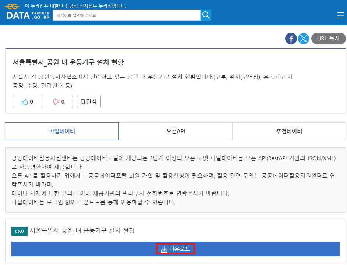Select the 파일데이터 tab
Image resolution: width=347 pixels, height=265 pixels.
click(x=62, y=131)
